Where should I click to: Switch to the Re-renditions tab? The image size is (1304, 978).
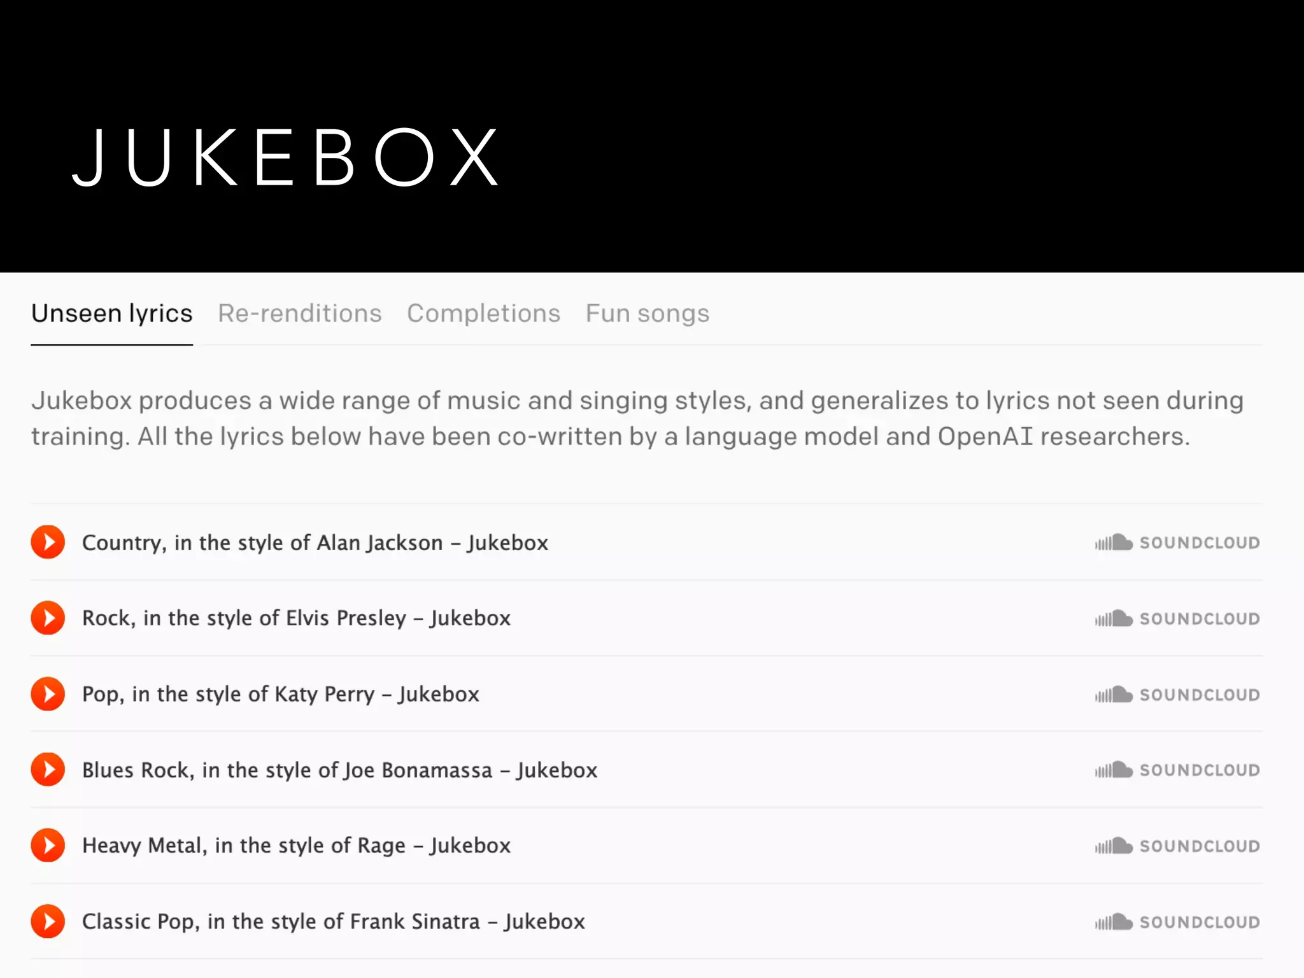point(299,313)
